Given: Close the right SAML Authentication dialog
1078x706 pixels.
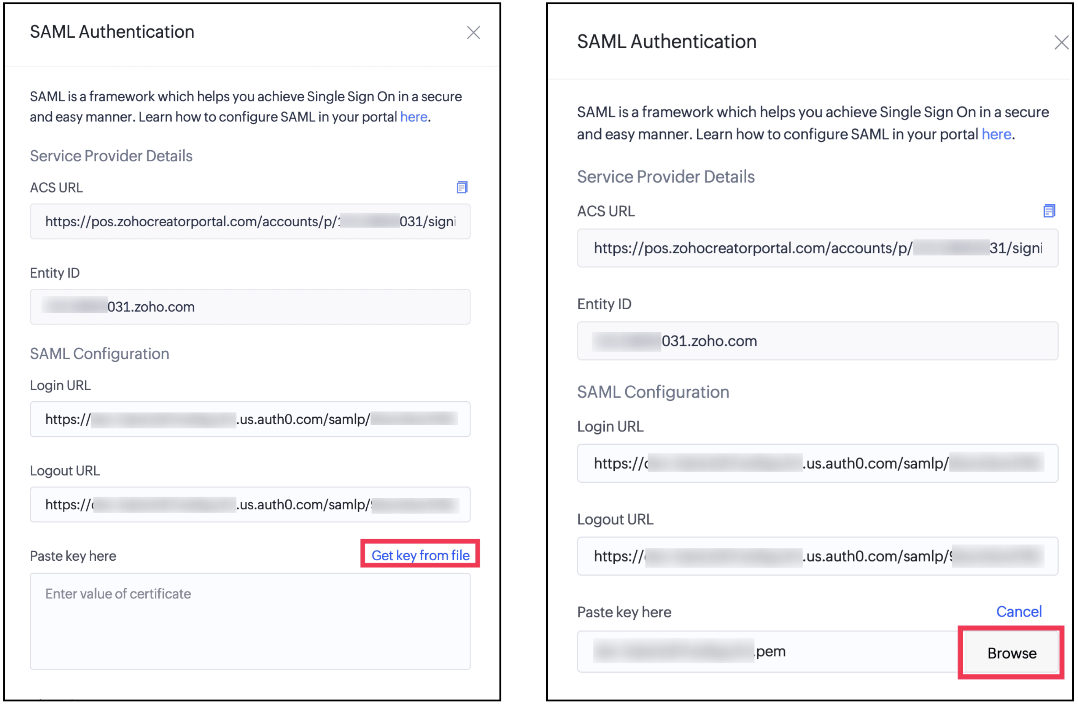Looking at the screenshot, I should [x=1061, y=43].
